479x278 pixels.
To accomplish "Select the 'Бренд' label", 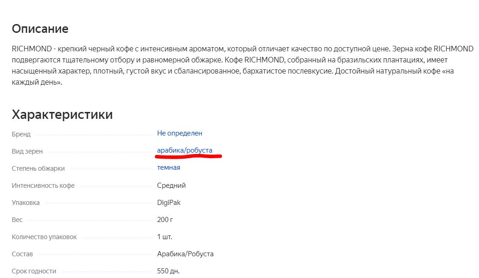I will [x=21, y=135].
